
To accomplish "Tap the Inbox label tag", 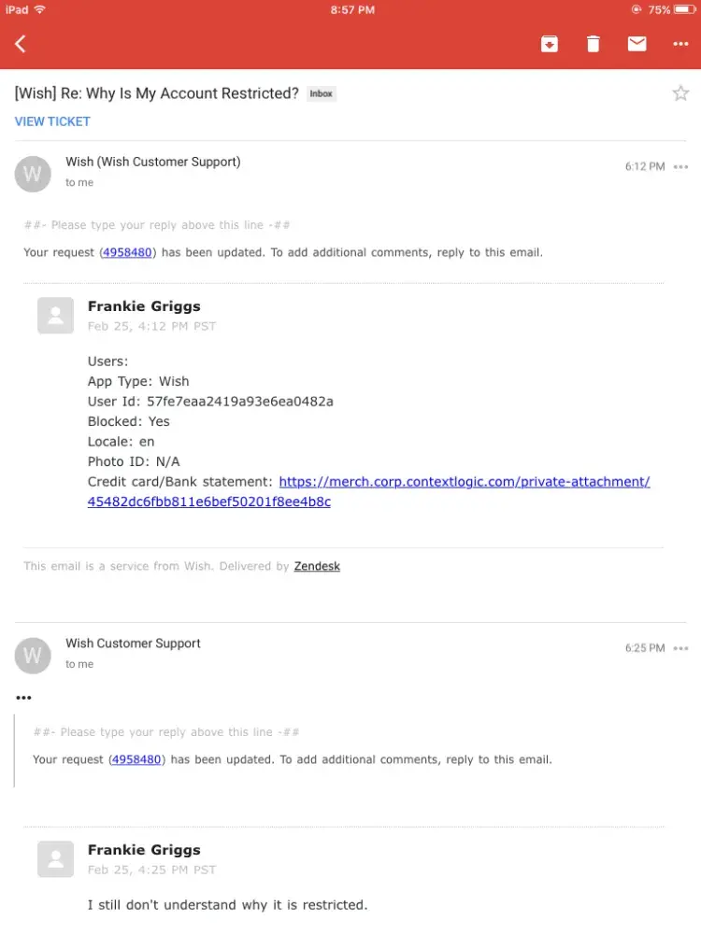I will (x=321, y=94).
